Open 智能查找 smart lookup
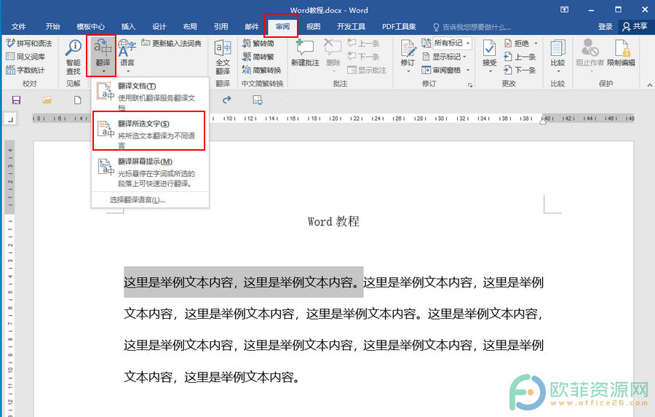The image size is (655, 417). pyautogui.click(x=73, y=57)
